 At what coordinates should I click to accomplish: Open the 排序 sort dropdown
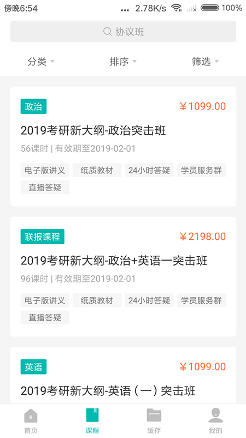pyautogui.click(x=123, y=61)
